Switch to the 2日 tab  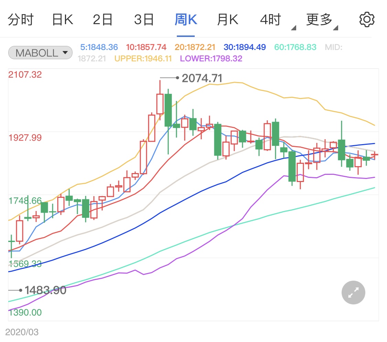(x=103, y=20)
